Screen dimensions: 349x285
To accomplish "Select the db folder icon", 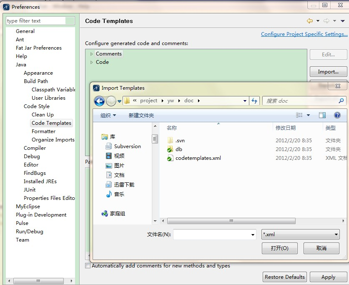I will click(x=170, y=149).
